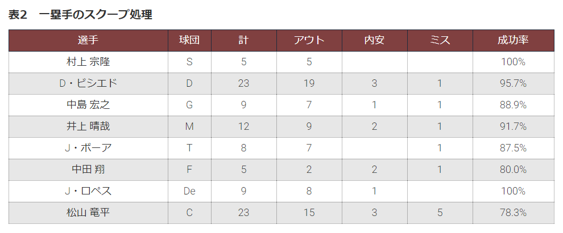
Task: Click player name 井上 晴哉
Action: click(x=88, y=126)
